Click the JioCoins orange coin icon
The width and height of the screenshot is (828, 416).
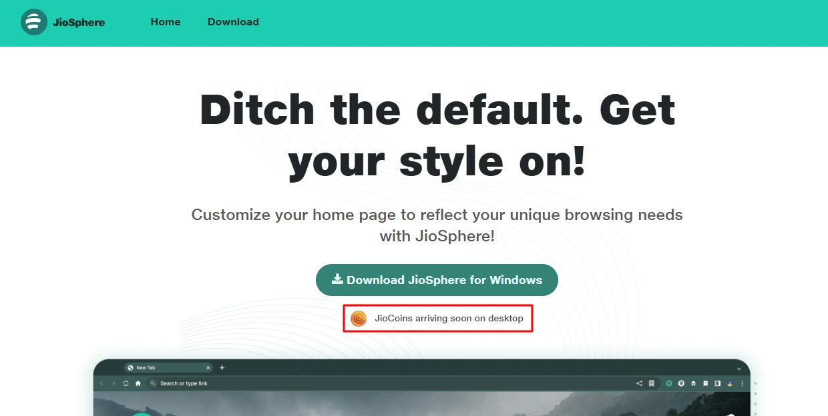click(359, 319)
